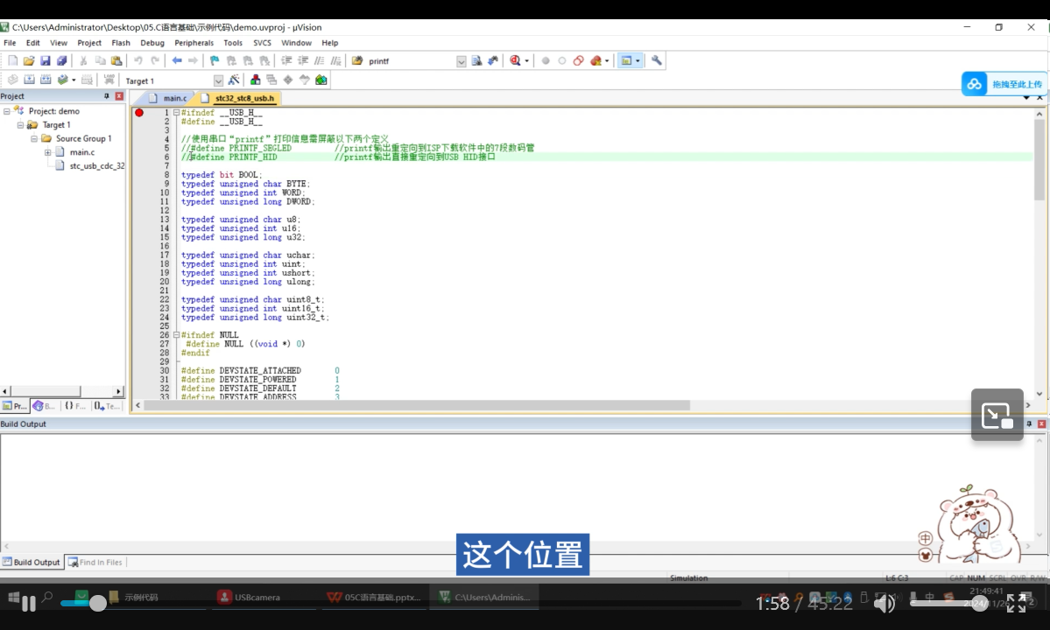Open the window layout dropdown arrow
Viewport: 1050px width, 630px height.
[638, 61]
